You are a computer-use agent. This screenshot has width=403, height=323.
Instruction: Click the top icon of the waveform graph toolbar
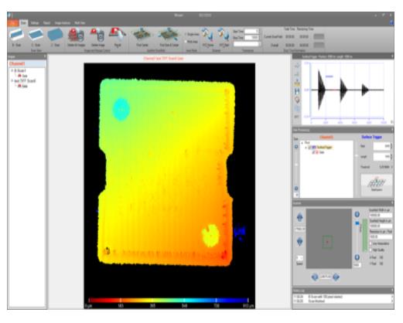297,66
